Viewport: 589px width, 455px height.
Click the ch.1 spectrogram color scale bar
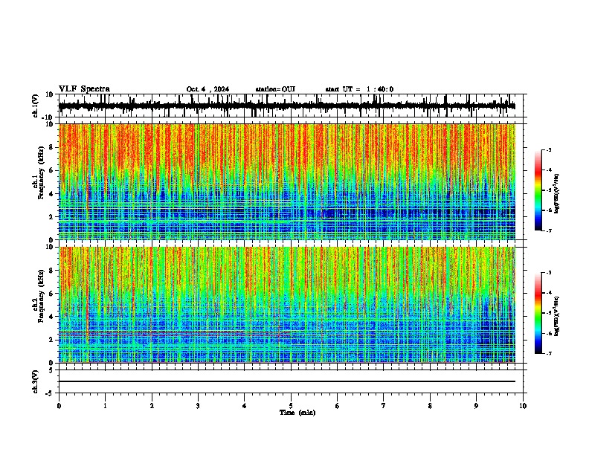click(538, 190)
